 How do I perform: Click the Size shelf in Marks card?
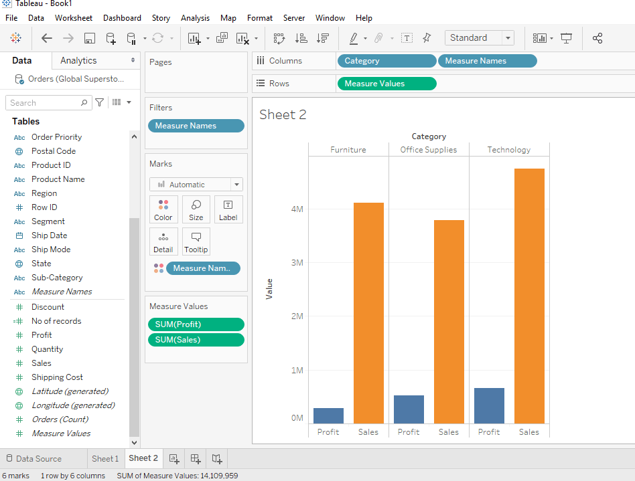coord(196,209)
